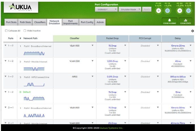Click the P1 TX status indicator
This screenshot has height=131, width=196.
pos(167,10)
